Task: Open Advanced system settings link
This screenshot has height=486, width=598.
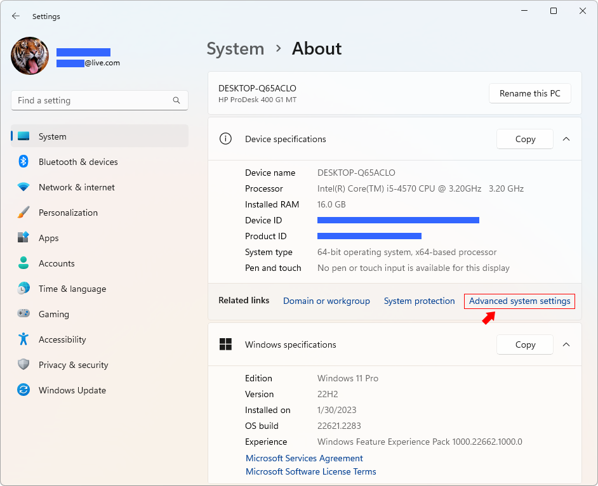Action: coord(519,301)
